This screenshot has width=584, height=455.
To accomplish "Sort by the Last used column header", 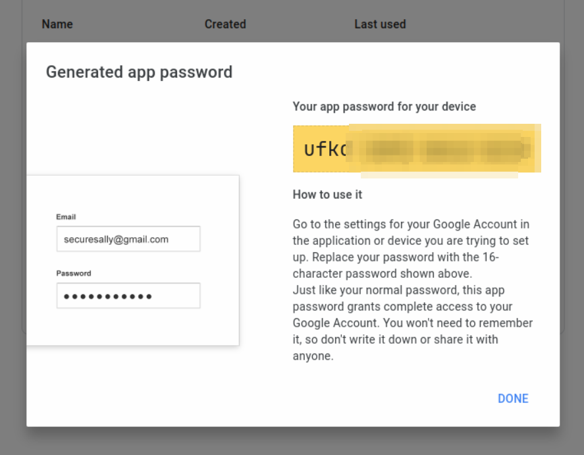I will click(x=380, y=24).
